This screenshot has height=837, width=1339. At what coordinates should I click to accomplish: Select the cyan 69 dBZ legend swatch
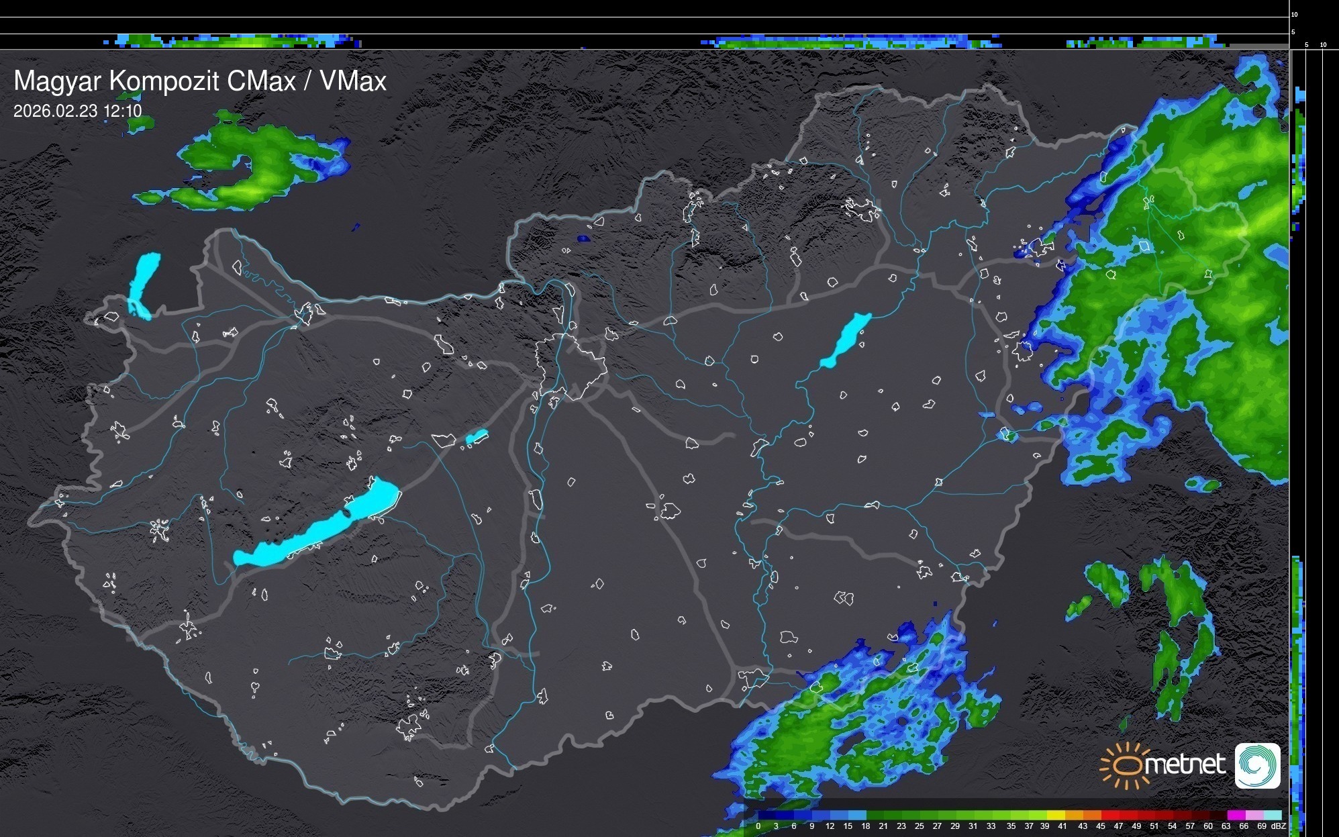(1272, 816)
